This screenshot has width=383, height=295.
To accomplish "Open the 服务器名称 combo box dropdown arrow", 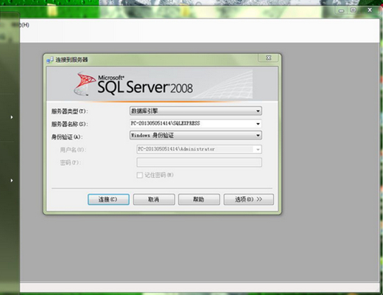I will [x=258, y=124].
